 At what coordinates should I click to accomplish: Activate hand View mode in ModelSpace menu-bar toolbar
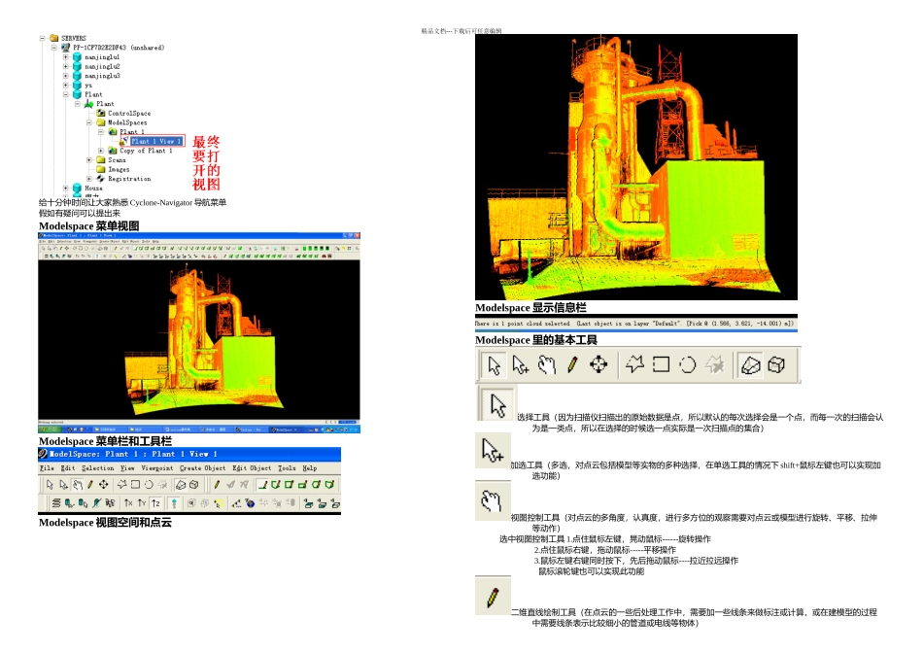click(x=77, y=485)
